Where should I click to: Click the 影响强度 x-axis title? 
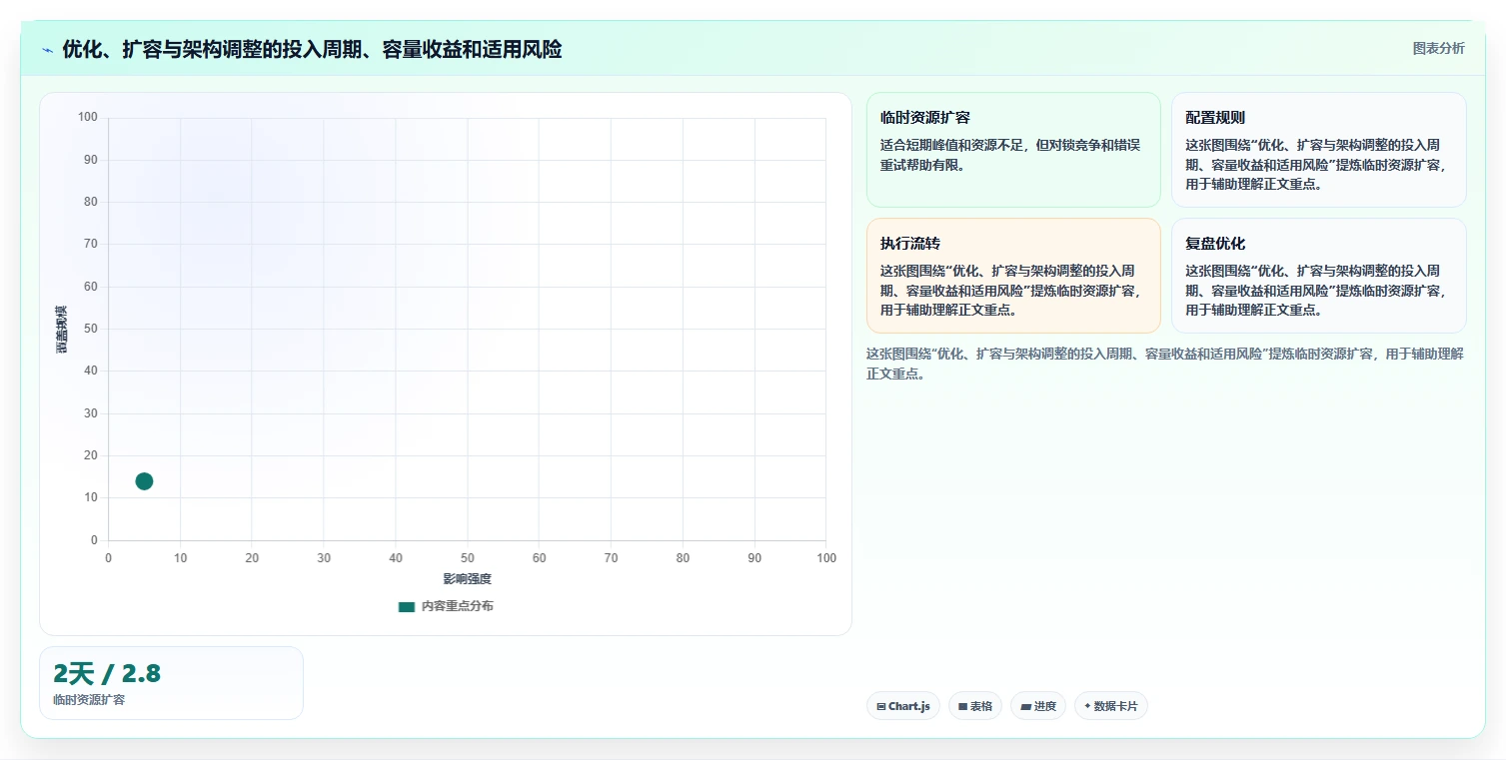(468, 579)
